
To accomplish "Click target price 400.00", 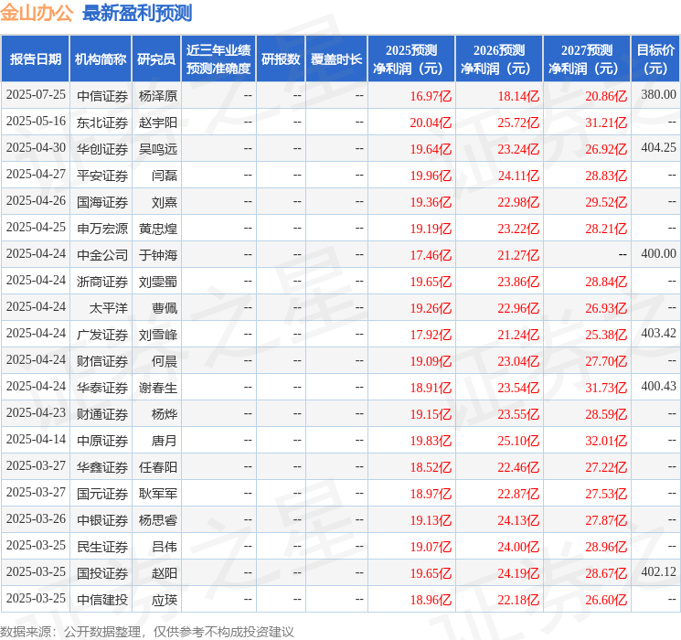I will point(658,254).
